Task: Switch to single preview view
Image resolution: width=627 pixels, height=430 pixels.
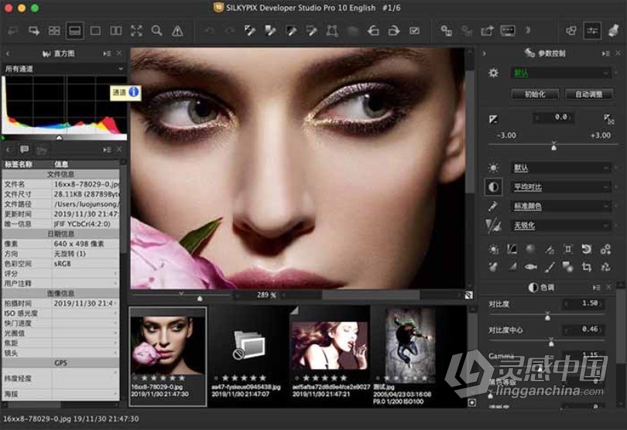Action: (x=95, y=31)
